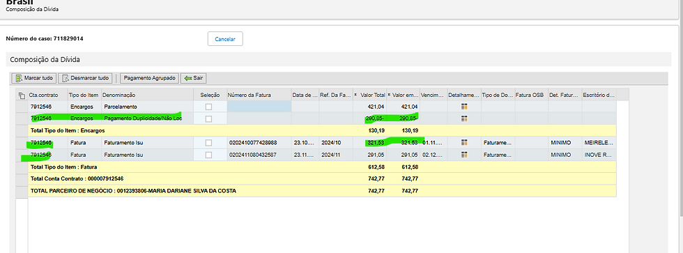This screenshot has width=683, height=253.
Task: Tick checkbox for 2024/10 Faturamento Isu
Action: 208,142
